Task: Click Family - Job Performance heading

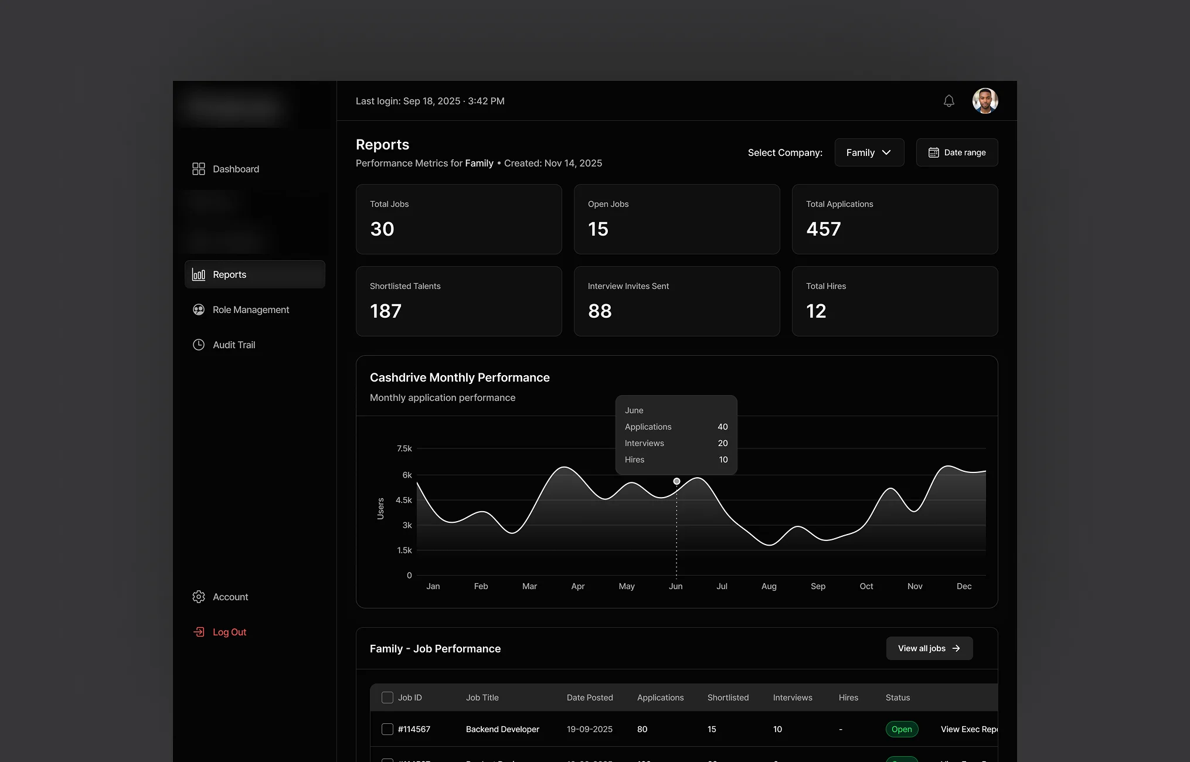Action: [435, 649]
